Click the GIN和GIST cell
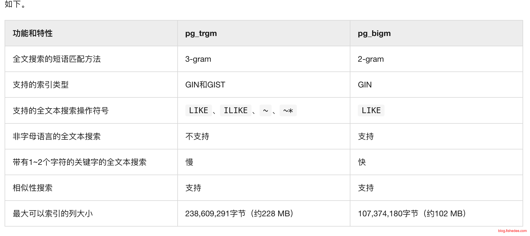 205,85
